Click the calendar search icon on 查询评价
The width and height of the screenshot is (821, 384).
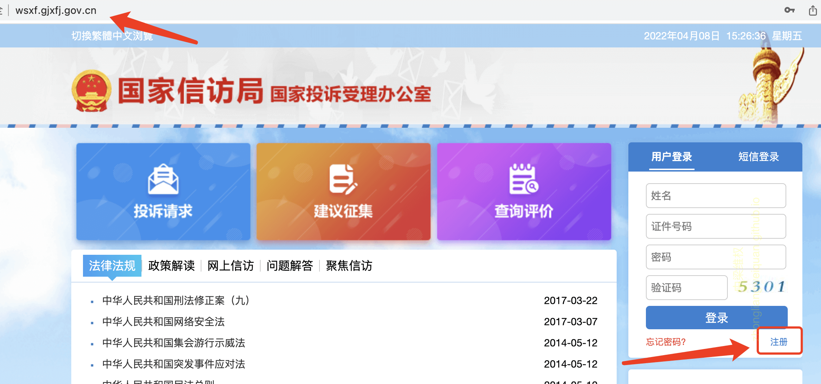pyautogui.click(x=524, y=179)
